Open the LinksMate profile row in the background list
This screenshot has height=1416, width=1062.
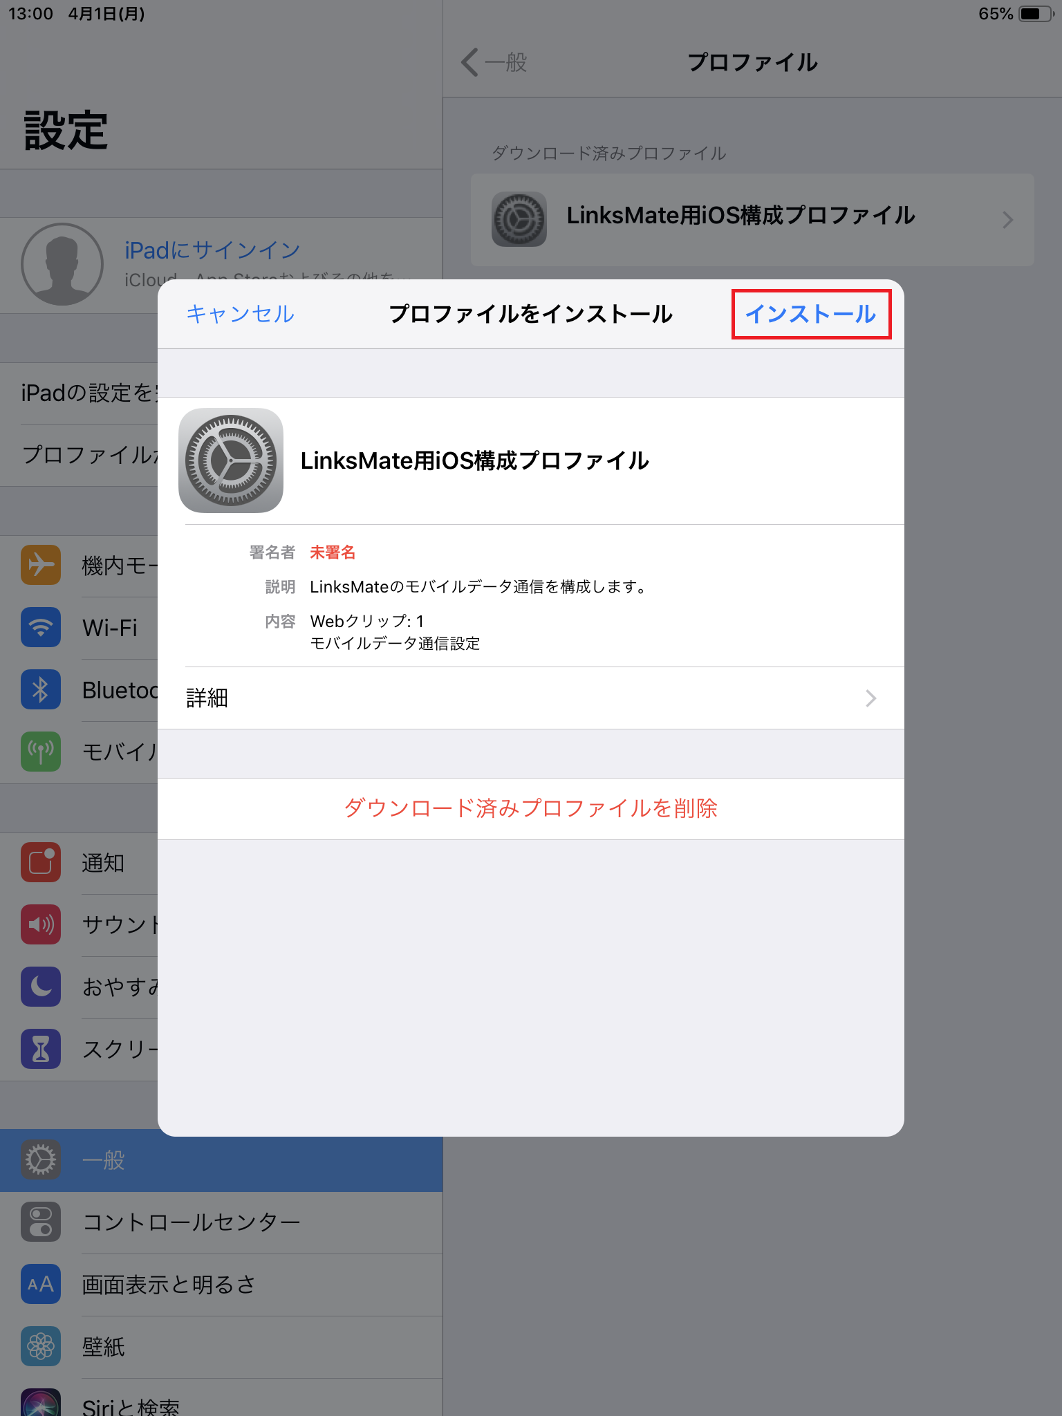click(752, 219)
